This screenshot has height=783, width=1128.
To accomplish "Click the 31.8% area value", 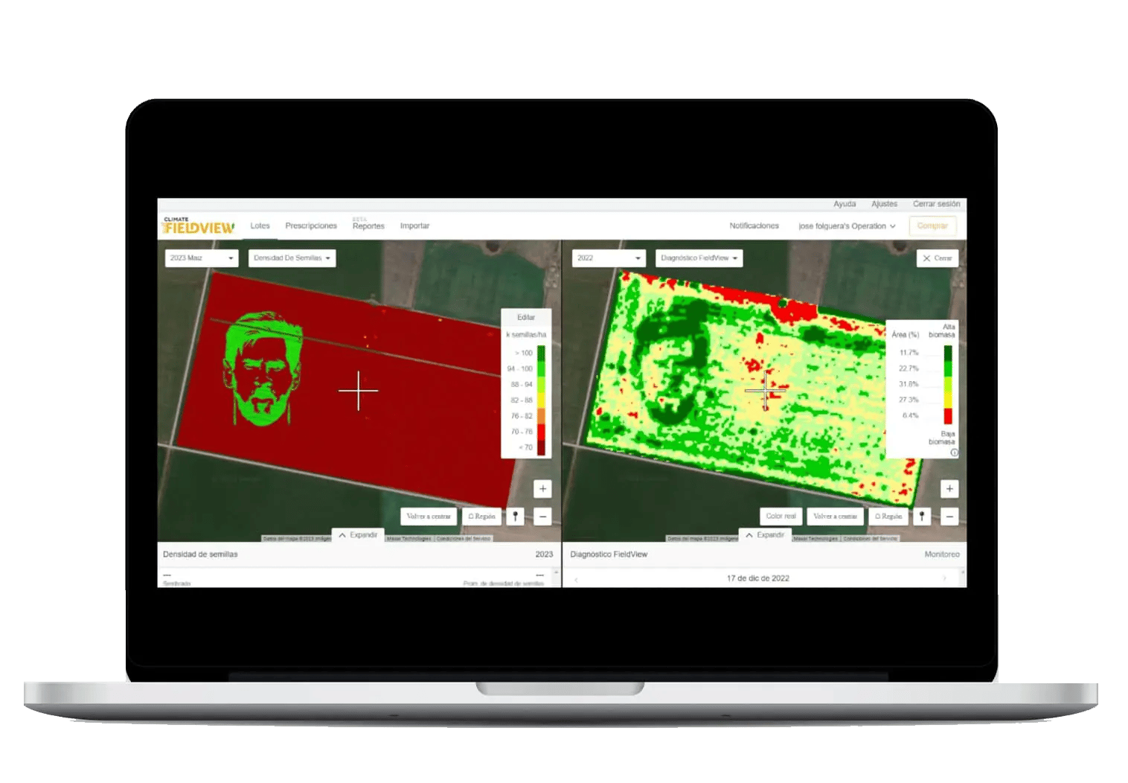I will coord(909,384).
